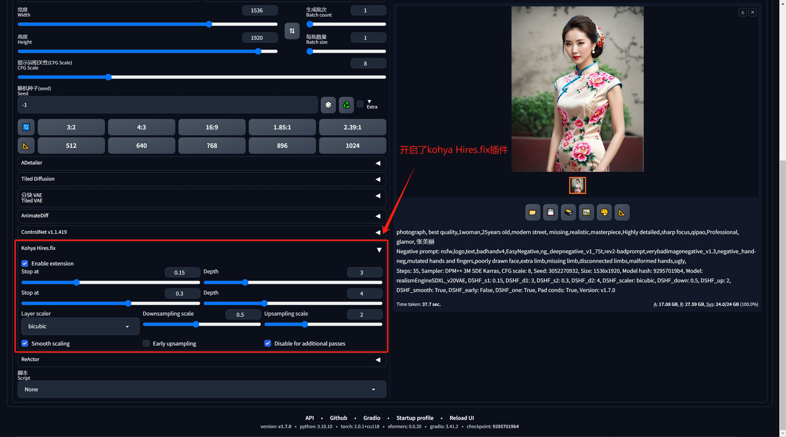Open the Script dropdown set to None
786x437 pixels.
click(202, 389)
